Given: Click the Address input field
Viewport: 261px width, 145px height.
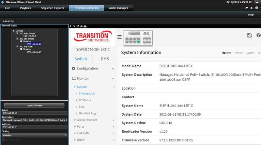Looking at the screenshot, I should [35, 127].
